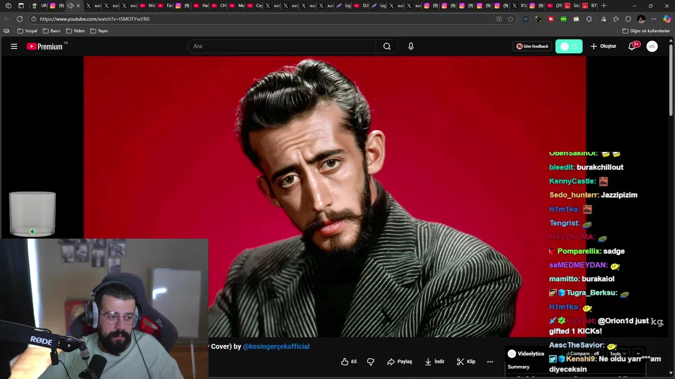Image resolution: width=675 pixels, height=379 pixels.
Task: Click the red TB extension icon
Action: (x=551, y=19)
